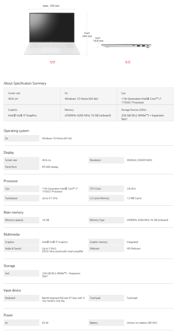This screenshot has width=180, height=333.
Task: Click the Display section heading
Action: point(9,153)
